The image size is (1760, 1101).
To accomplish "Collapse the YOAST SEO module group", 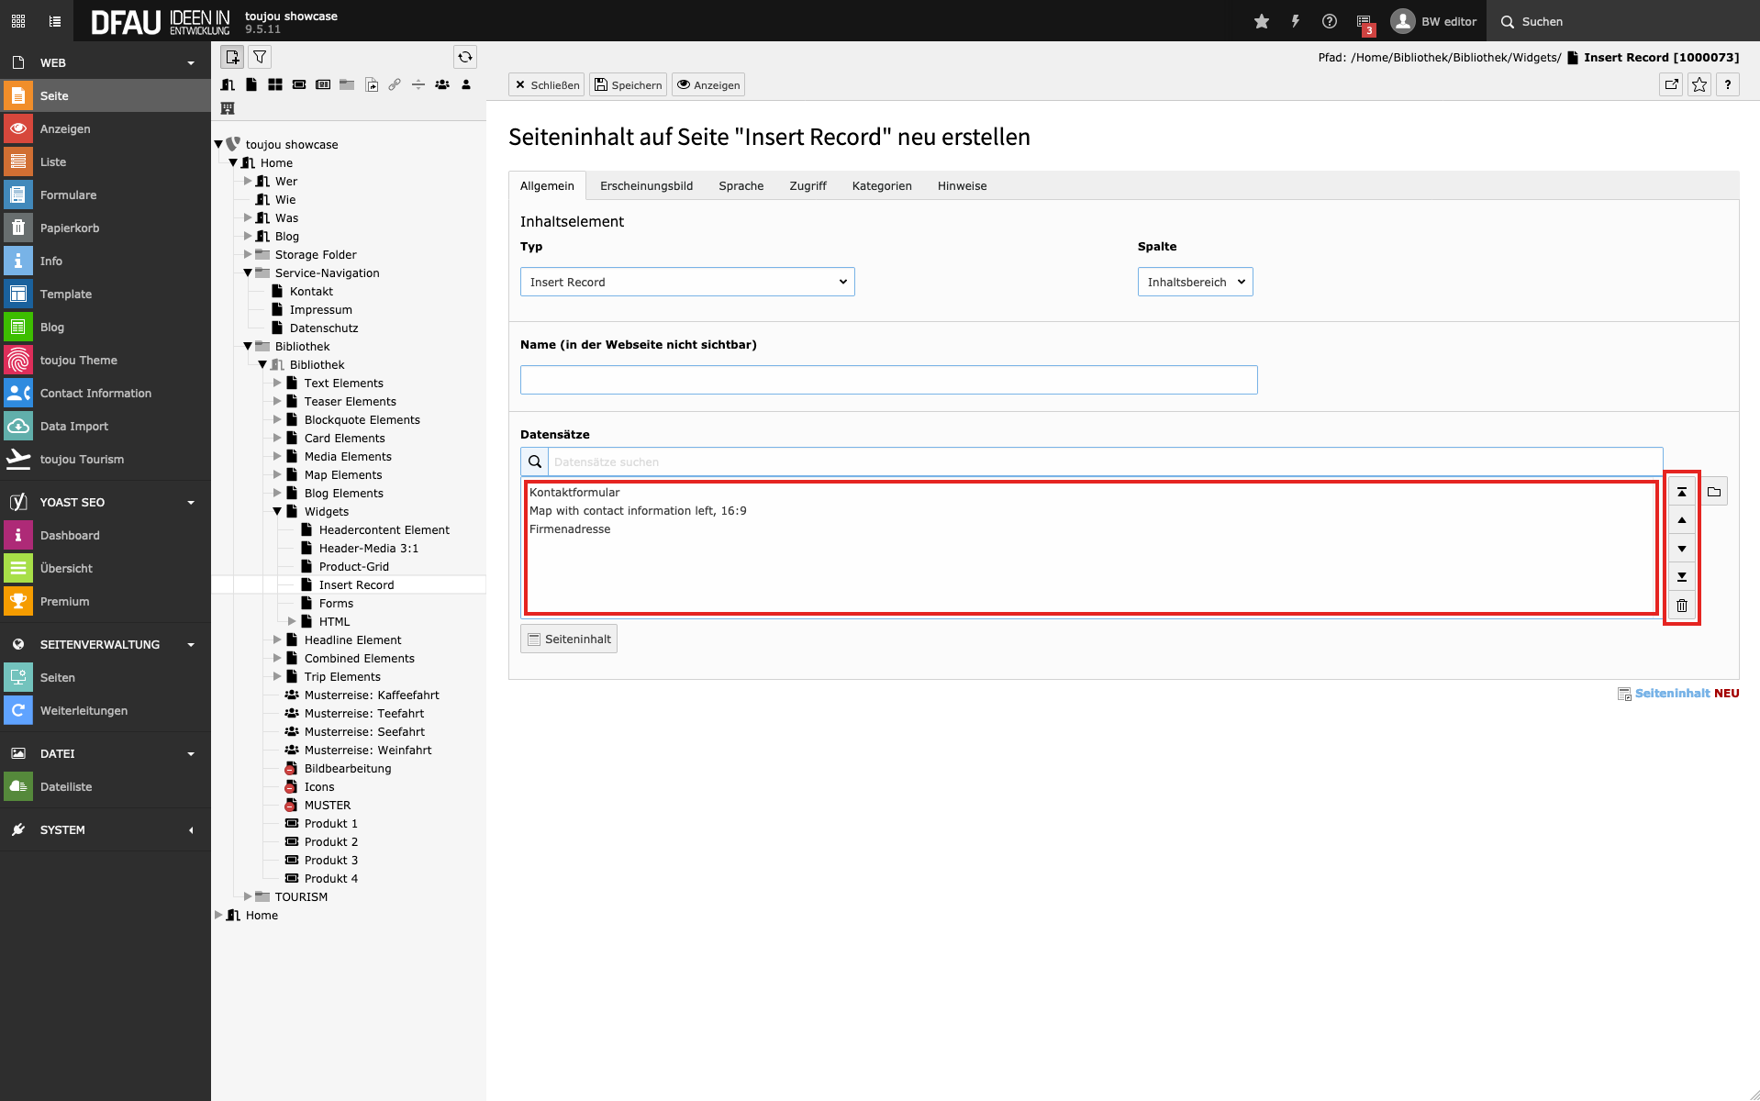I will point(191,503).
